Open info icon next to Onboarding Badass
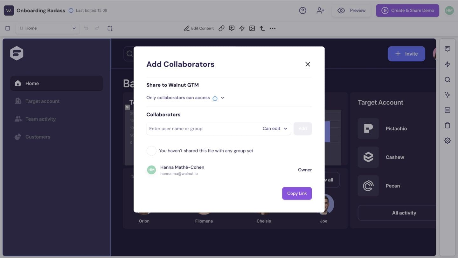Image resolution: width=458 pixels, height=258 pixels. pos(71,10)
